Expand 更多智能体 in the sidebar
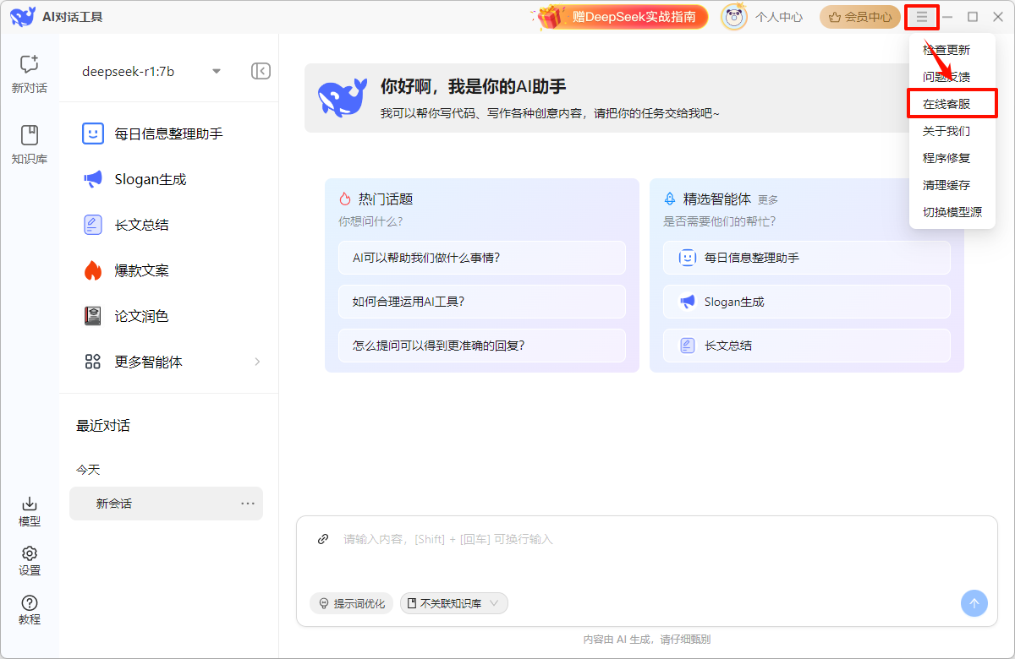 click(169, 362)
